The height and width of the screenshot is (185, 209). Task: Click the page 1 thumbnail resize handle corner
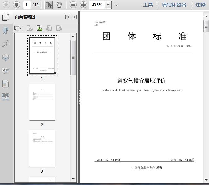pyautogui.click(x=54, y=73)
